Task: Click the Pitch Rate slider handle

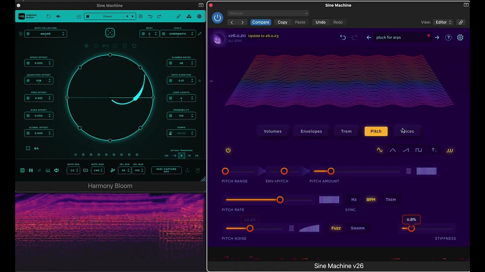Action: click(x=280, y=200)
